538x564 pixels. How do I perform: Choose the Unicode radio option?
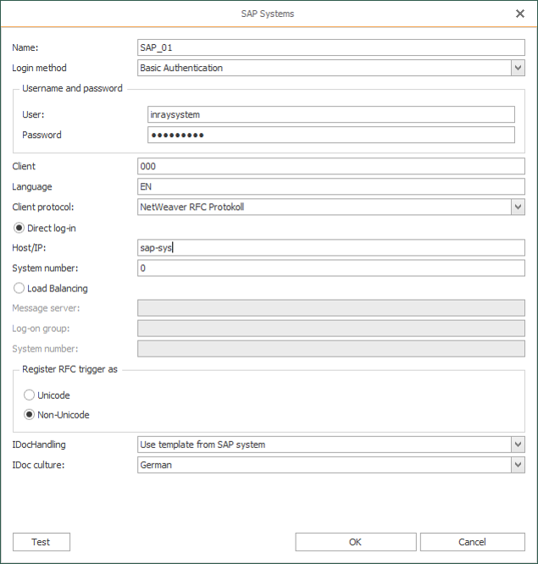point(30,395)
